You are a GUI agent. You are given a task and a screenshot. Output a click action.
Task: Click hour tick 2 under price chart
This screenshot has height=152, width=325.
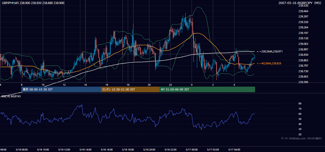click(213, 85)
